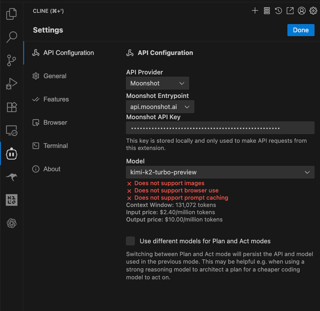Open the API Provider dropdown showing Moonshot
The width and height of the screenshot is (320, 311).
coord(157,83)
